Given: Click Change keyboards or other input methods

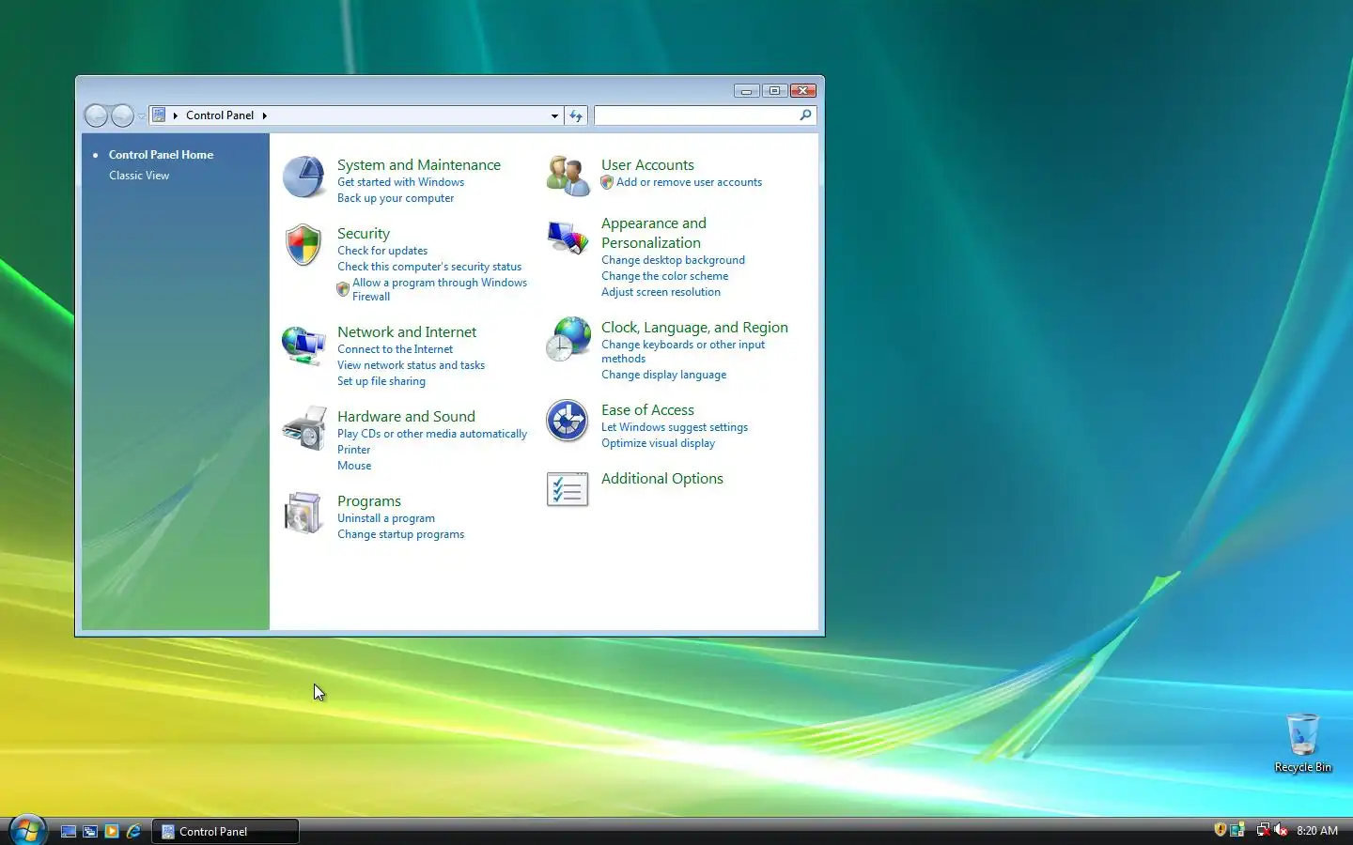Looking at the screenshot, I should 683,351.
